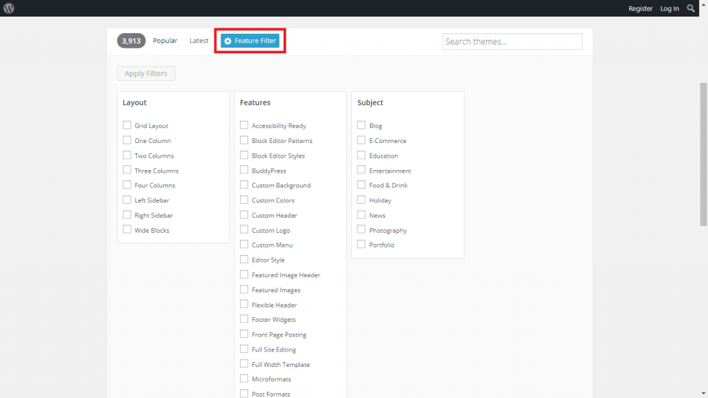Open search with the magnifier icon
The height and width of the screenshot is (398, 708).
click(691, 8)
